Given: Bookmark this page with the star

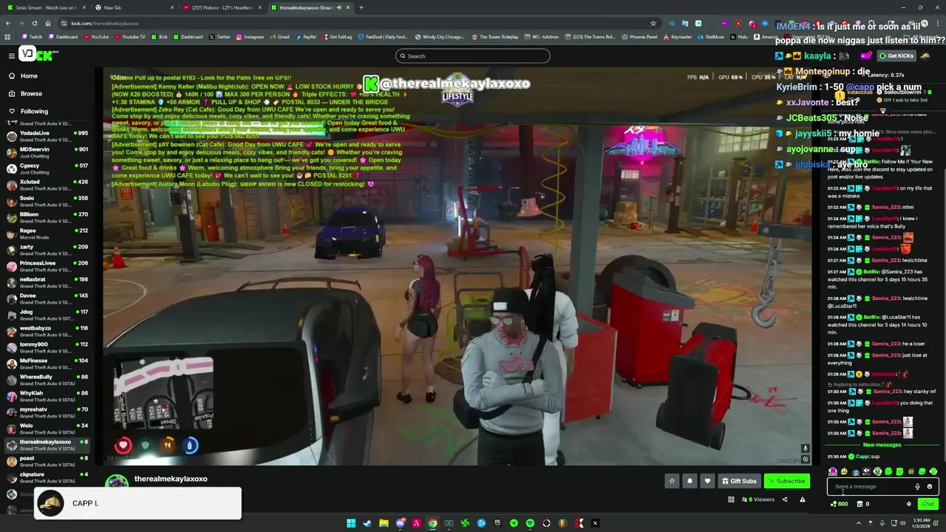Looking at the screenshot, I should click(x=653, y=23).
